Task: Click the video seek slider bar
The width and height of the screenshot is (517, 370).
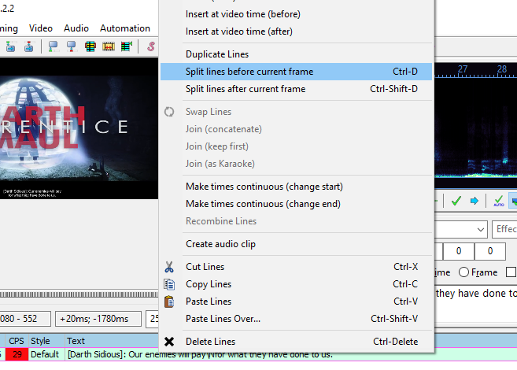Action: (79, 294)
